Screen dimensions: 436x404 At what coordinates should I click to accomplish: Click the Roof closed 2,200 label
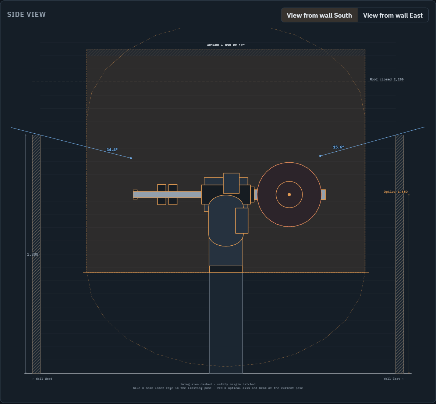pyautogui.click(x=386, y=79)
